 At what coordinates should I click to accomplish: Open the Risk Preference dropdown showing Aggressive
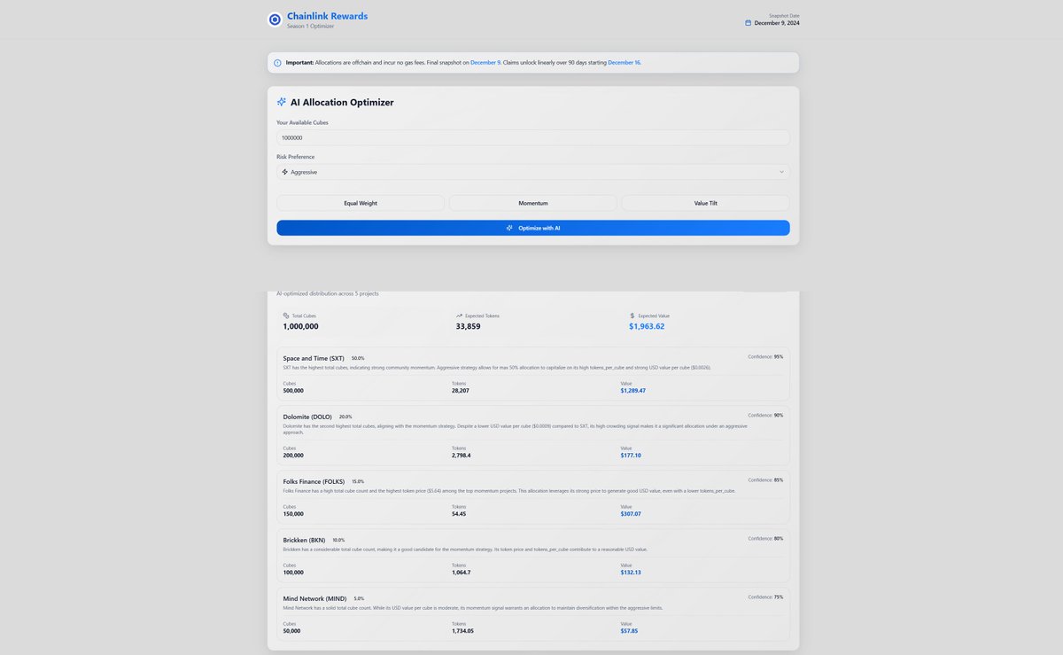[533, 172]
